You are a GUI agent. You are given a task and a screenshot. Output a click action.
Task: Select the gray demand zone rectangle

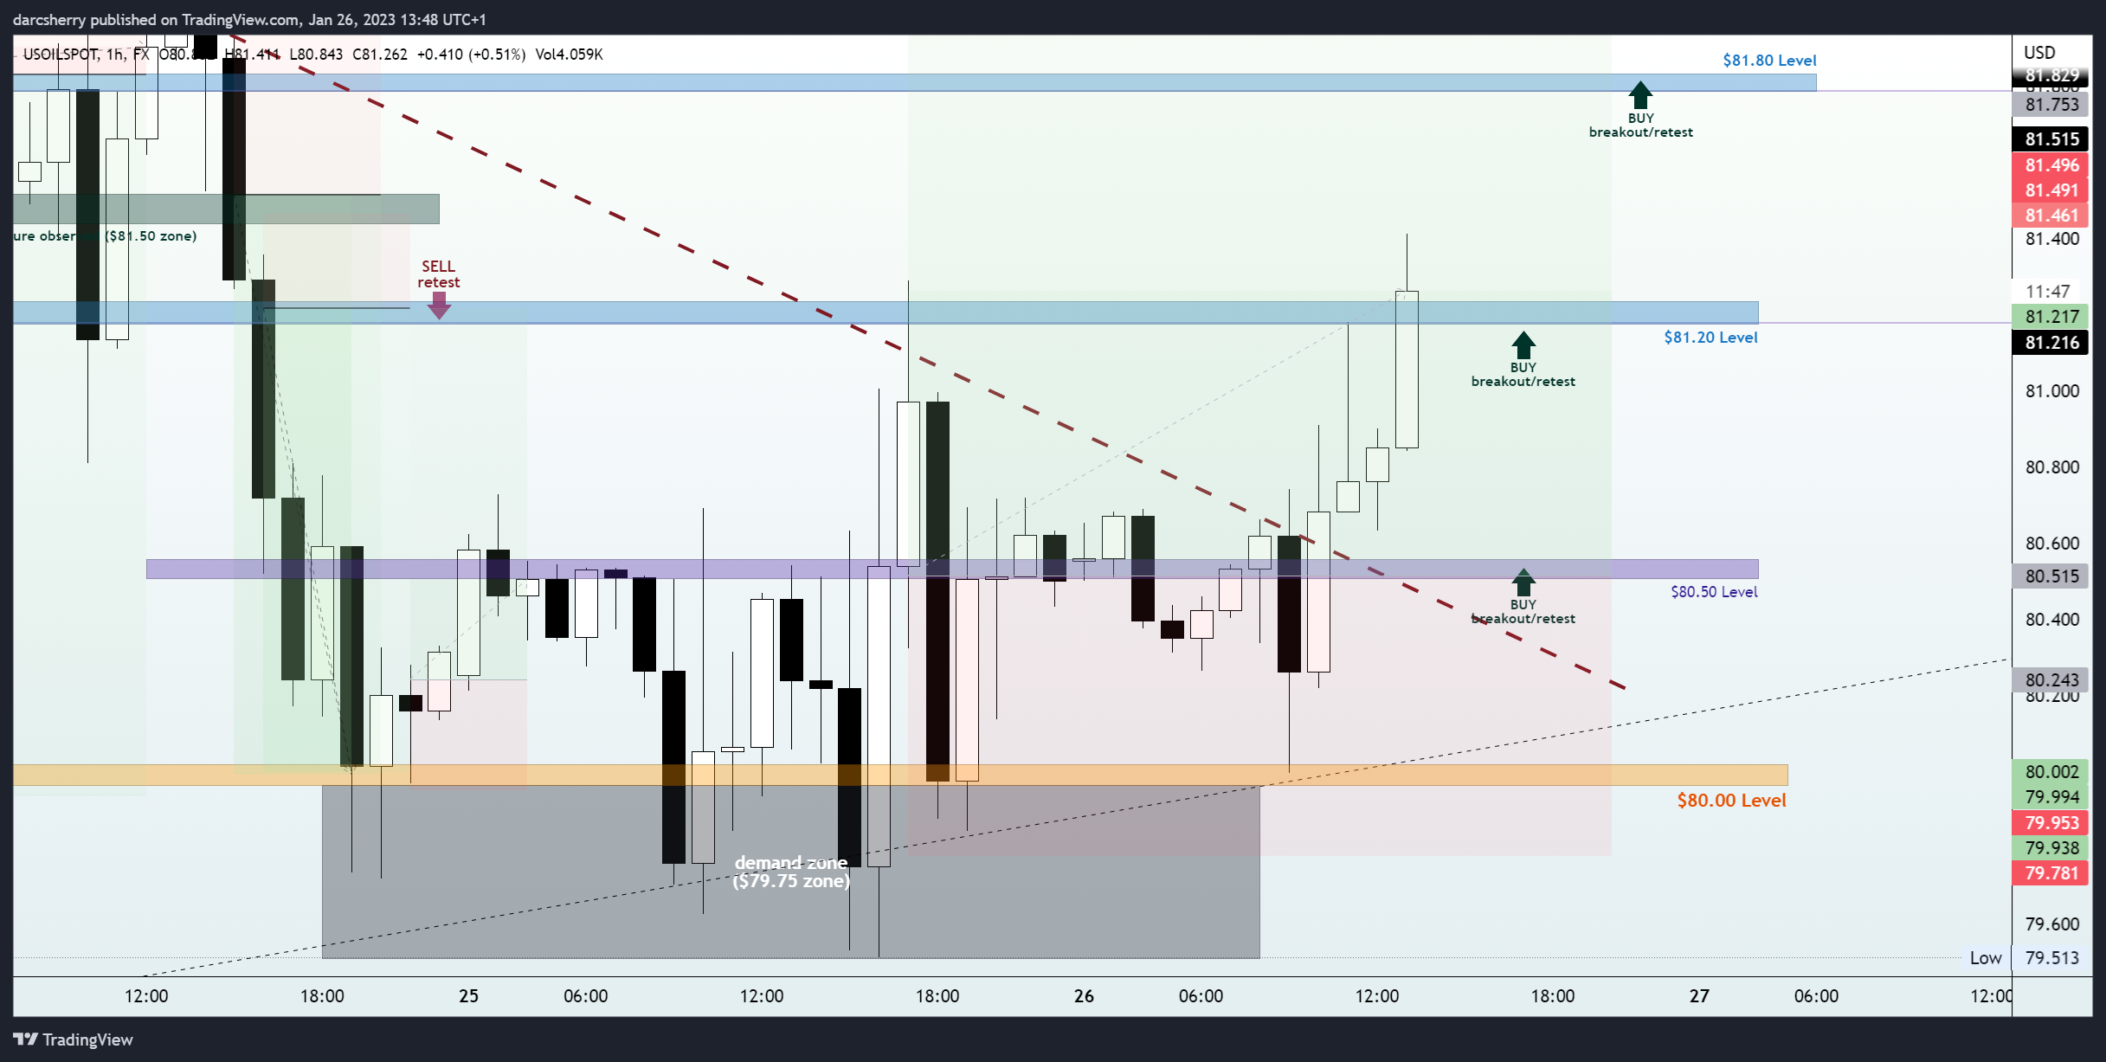[790, 872]
